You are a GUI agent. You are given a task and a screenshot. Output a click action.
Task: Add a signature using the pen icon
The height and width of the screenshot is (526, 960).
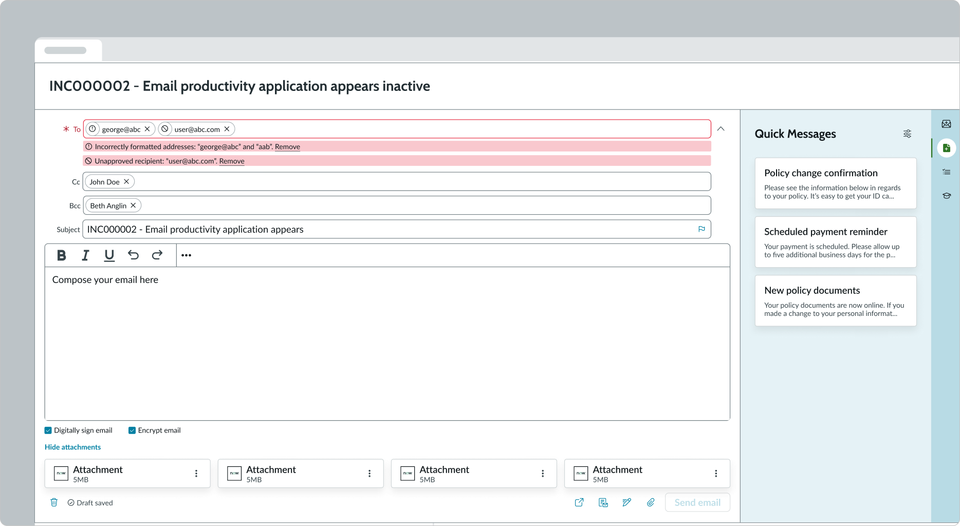click(x=626, y=502)
